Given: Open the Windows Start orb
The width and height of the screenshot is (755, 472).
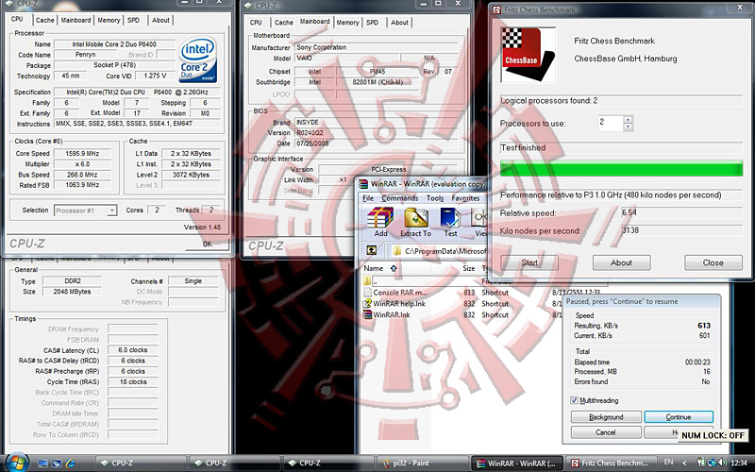Looking at the screenshot, I should (x=16, y=463).
